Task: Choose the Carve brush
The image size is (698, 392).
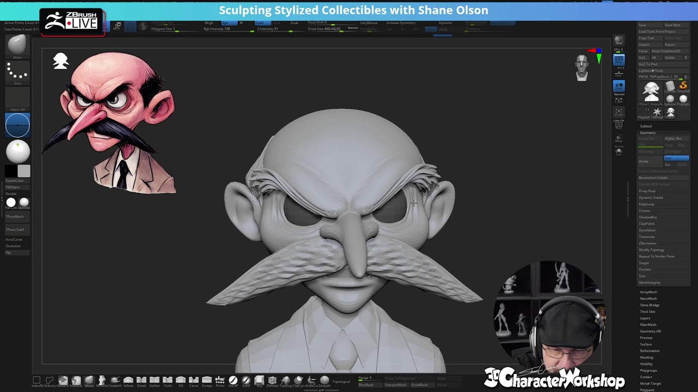Action: (194, 381)
